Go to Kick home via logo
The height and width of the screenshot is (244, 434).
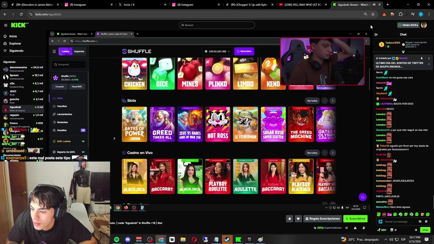20,25
